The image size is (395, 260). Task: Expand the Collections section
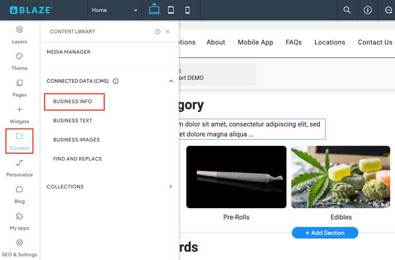click(x=171, y=186)
